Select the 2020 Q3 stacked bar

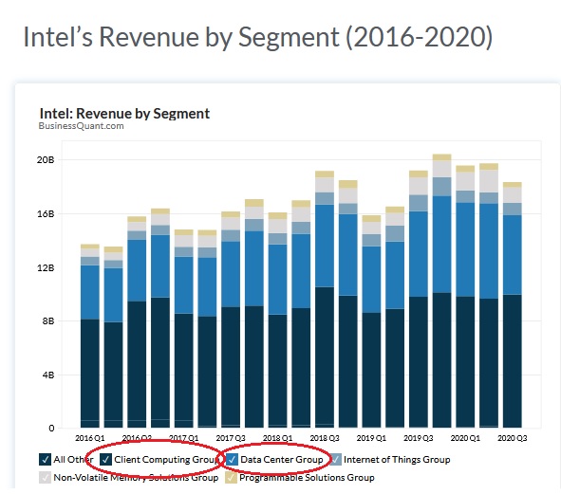513,305
